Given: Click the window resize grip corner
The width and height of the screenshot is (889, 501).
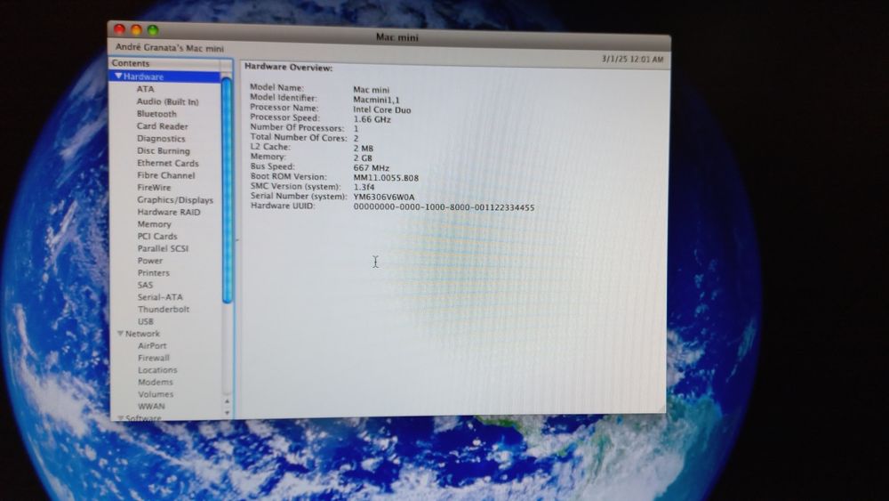Looking at the screenshot, I should click(661, 408).
